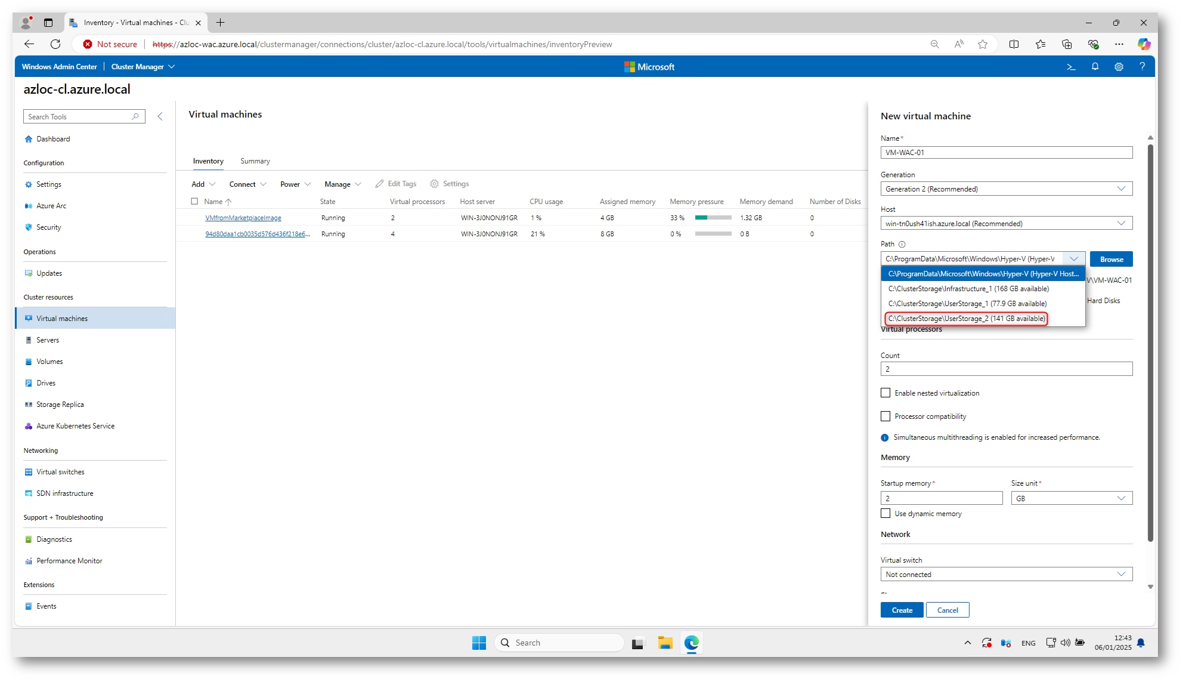Viewport: 1183px width, 682px height.
Task: Open SDN infrastructure tool
Action: [x=64, y=493]
